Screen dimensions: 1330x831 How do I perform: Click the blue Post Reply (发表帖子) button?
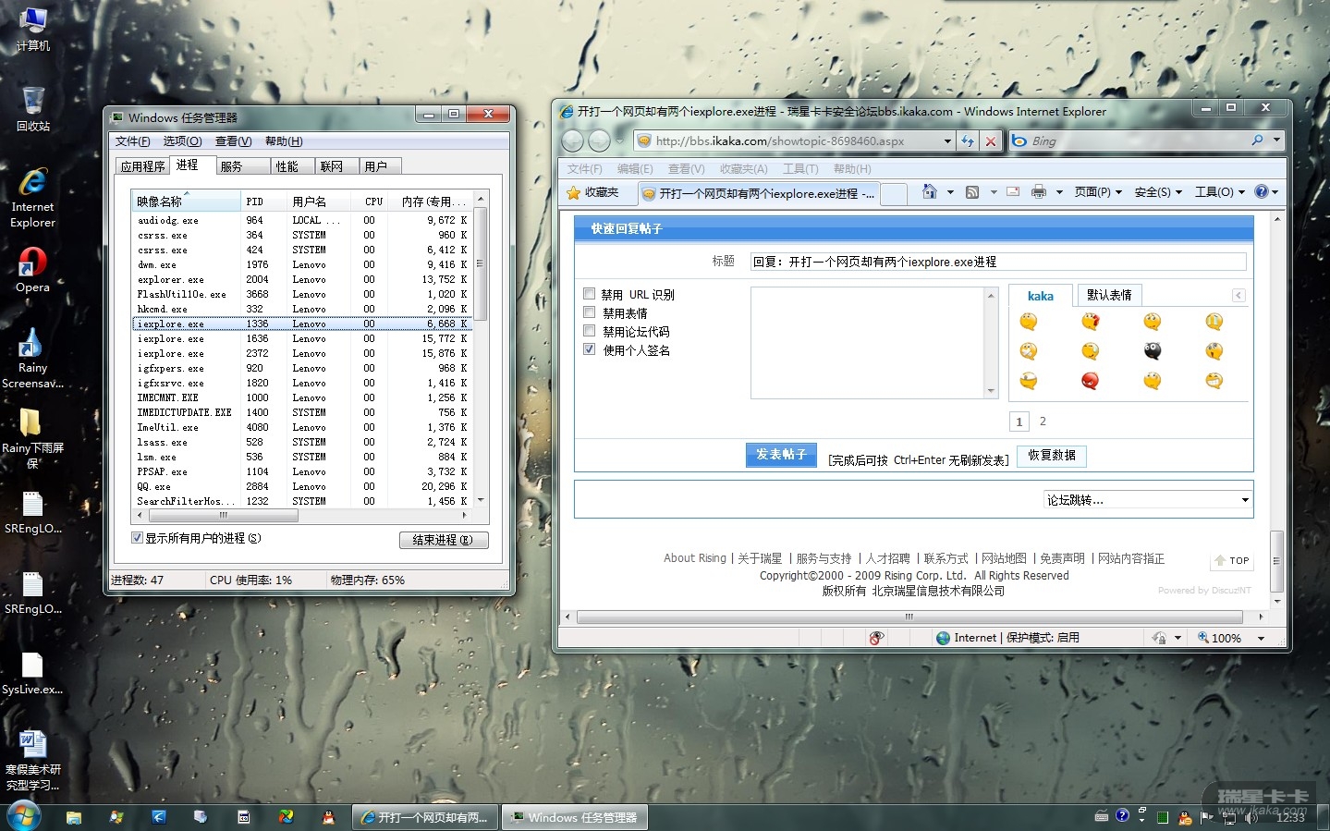point(781,455)
